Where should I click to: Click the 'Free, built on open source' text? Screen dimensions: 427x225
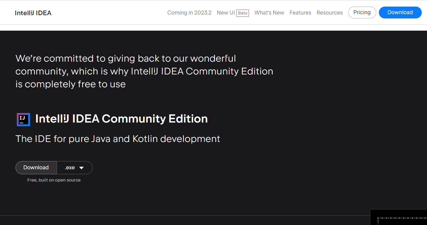54,180
